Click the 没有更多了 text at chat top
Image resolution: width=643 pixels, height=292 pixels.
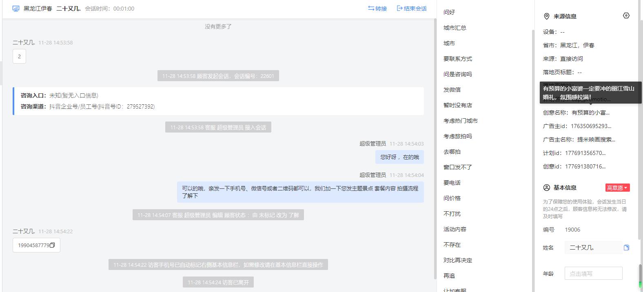[218, 27]
